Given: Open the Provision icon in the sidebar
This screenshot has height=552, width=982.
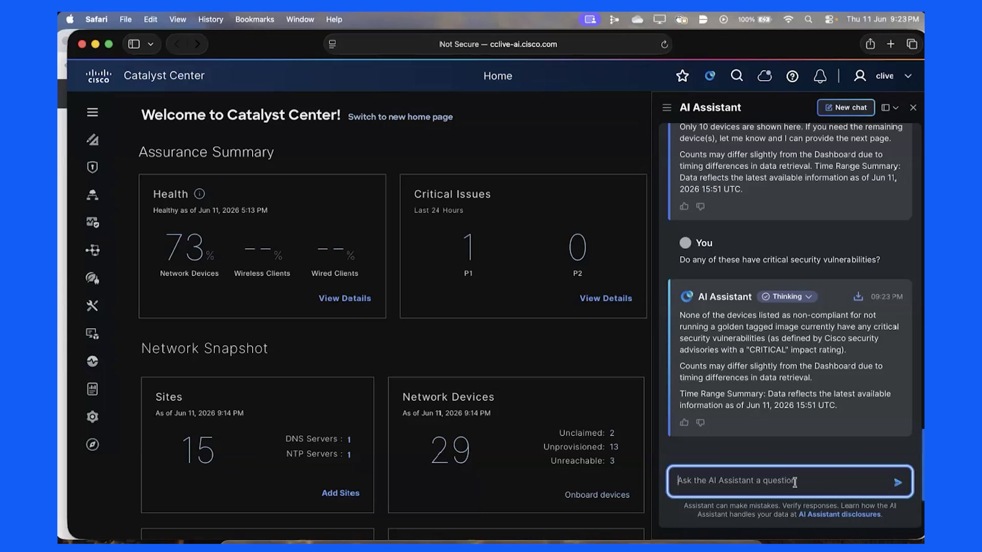Looking at the screenshot, I should [x=92, y=195].
